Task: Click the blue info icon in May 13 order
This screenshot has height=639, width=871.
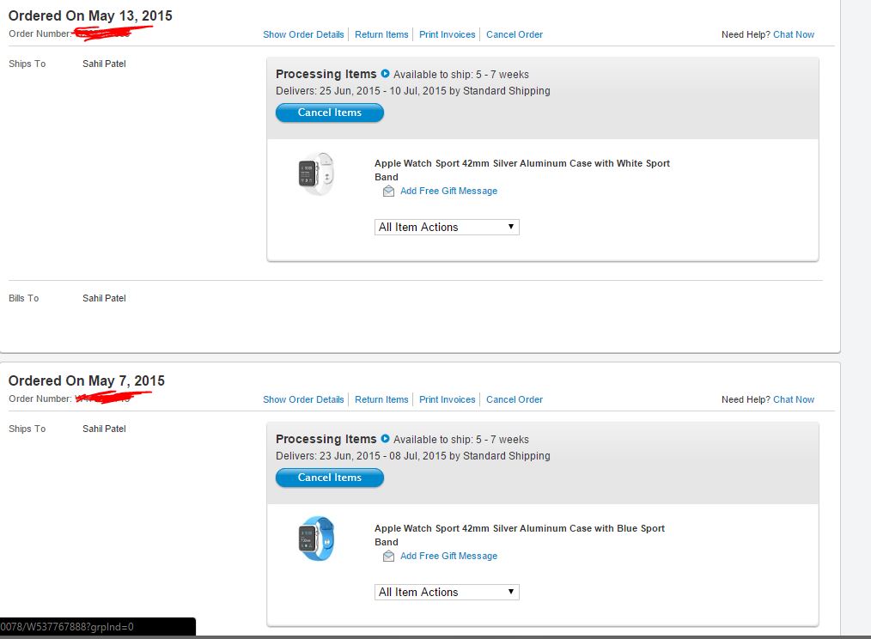Action: coord(385,73)
